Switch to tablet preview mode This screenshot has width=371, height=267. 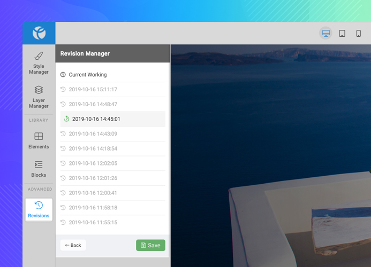pos(342,33)
